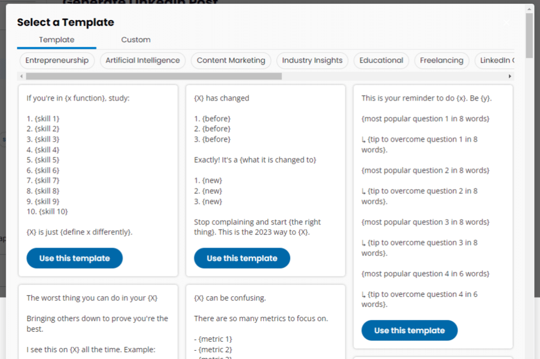Select the Artificial Intelligence category filter

[142, 61]
